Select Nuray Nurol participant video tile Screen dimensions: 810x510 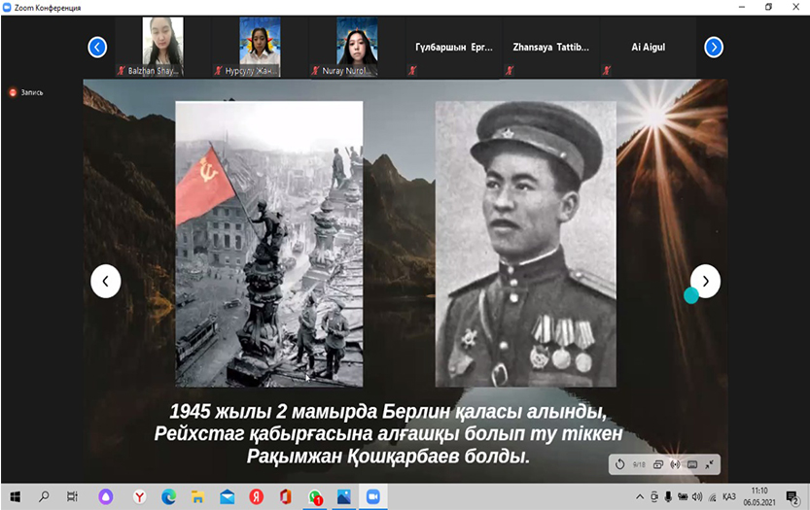[357, 47]
